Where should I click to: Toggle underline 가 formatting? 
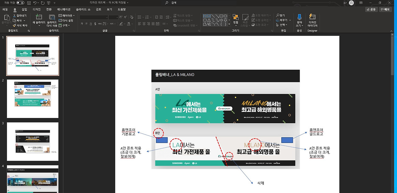coord(91,24)
